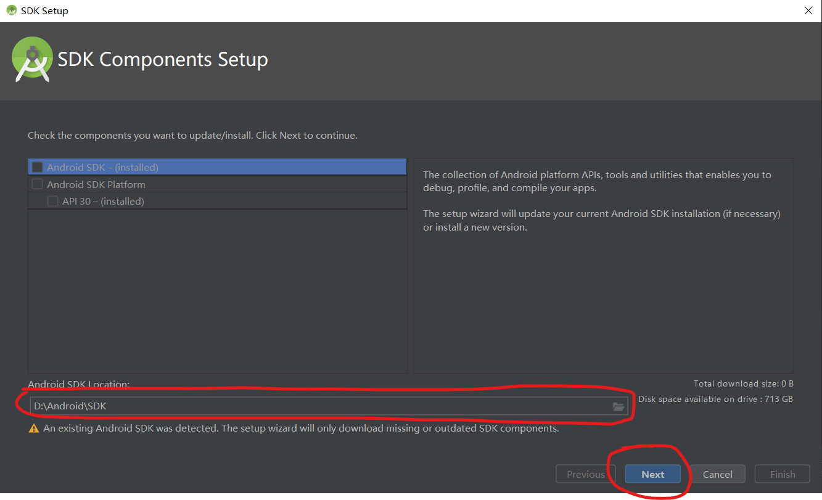Select the Android SDK Platform row
Screen dimensions: 822x500
click(x=218, y=184)
